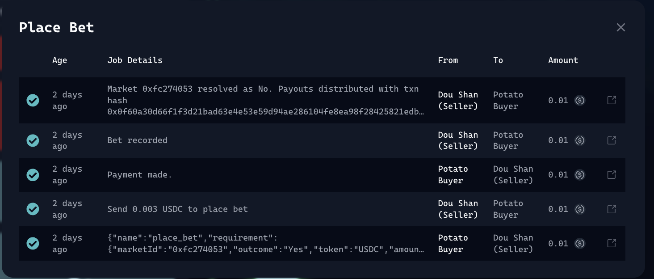Open external link for Market resolved row

[612, 100]
